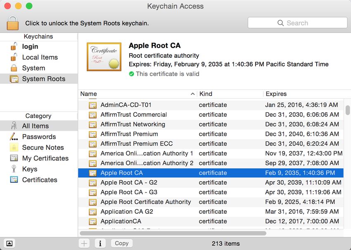Click the AdminCA-CD-T01 certificate icon
The width and height of the screenshot is (351, 250).
[x=92, y=105]
